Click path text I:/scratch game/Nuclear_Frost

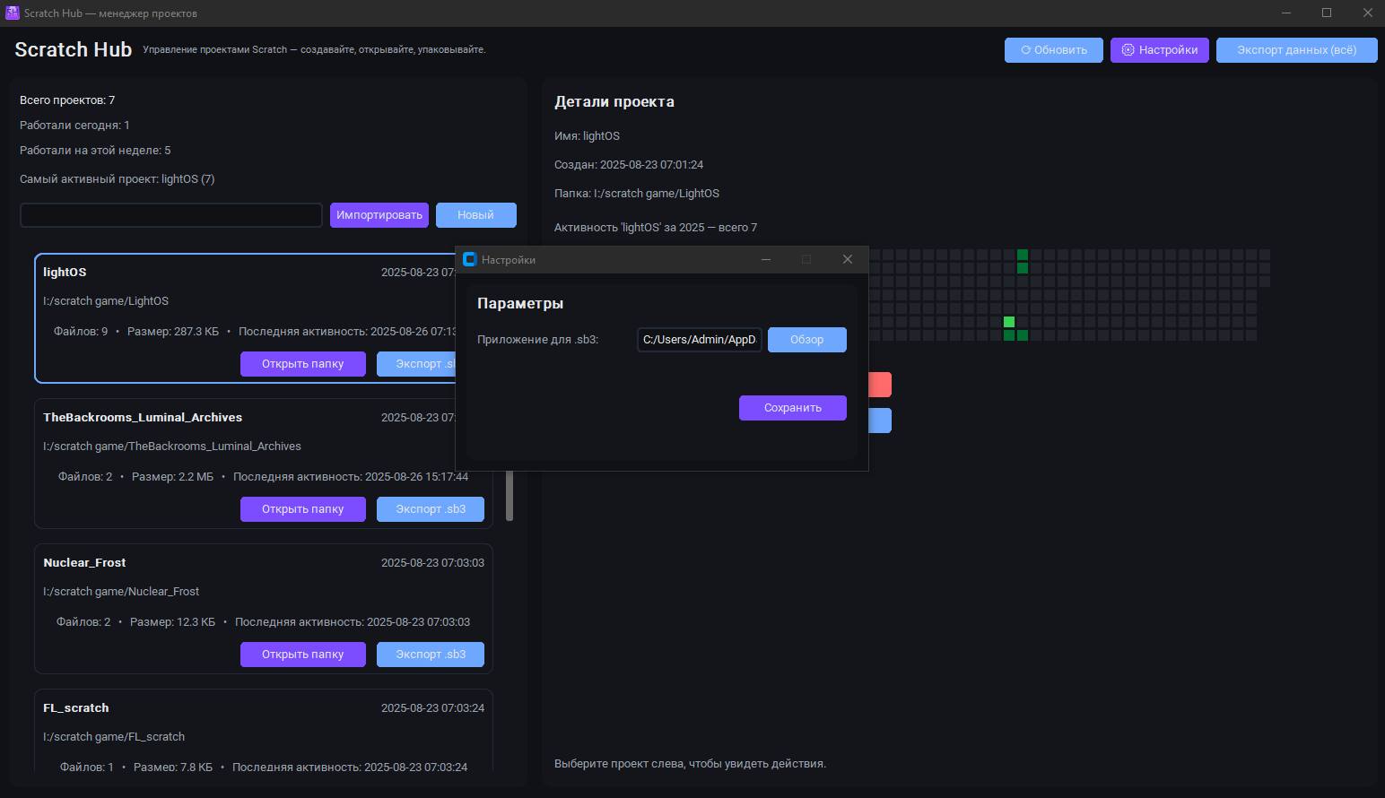point(121,592)
